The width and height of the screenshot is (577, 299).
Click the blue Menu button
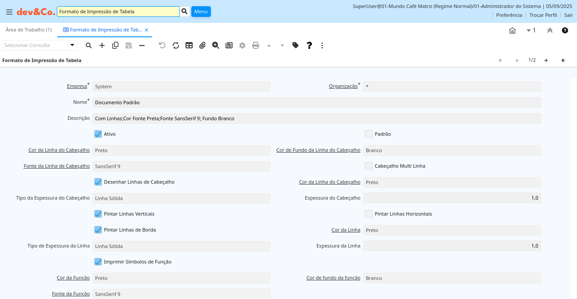pyautogui.click(x=201, y=12)
